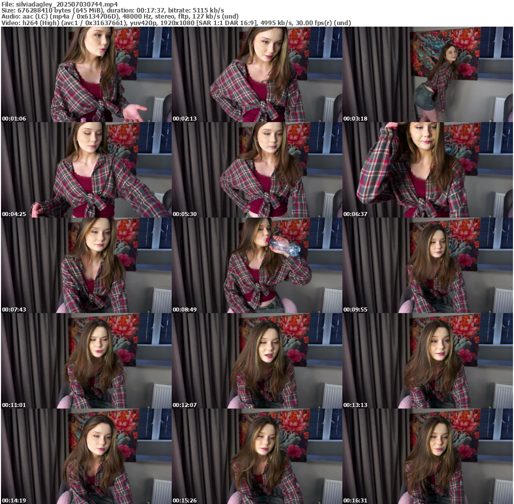Select the thumbnail marked 00:15:26
The height and width of the screenshot is (504, 514).
257,456
